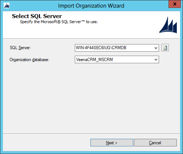
Task: Click the 'SQL Server:' label
Action: point(20,48)
